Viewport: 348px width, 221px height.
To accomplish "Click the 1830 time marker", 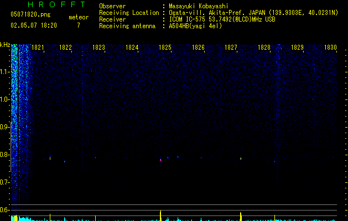I will coord(330,48).
